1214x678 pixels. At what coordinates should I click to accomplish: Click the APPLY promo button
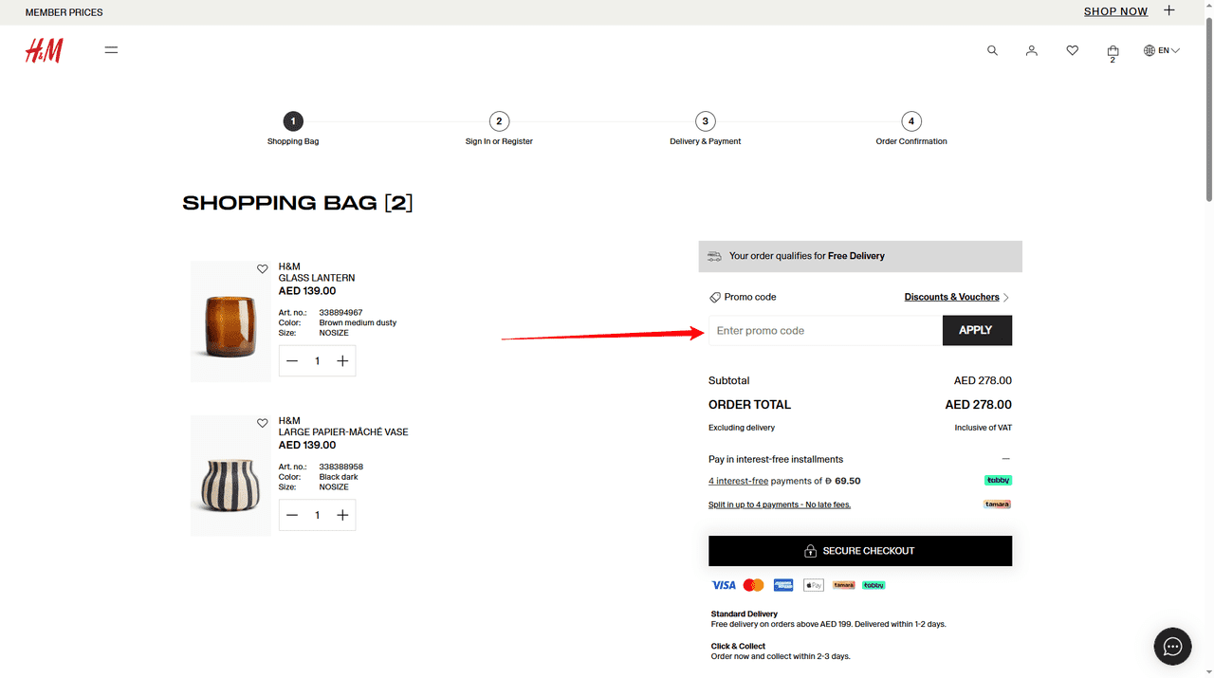tap(977, 331)
